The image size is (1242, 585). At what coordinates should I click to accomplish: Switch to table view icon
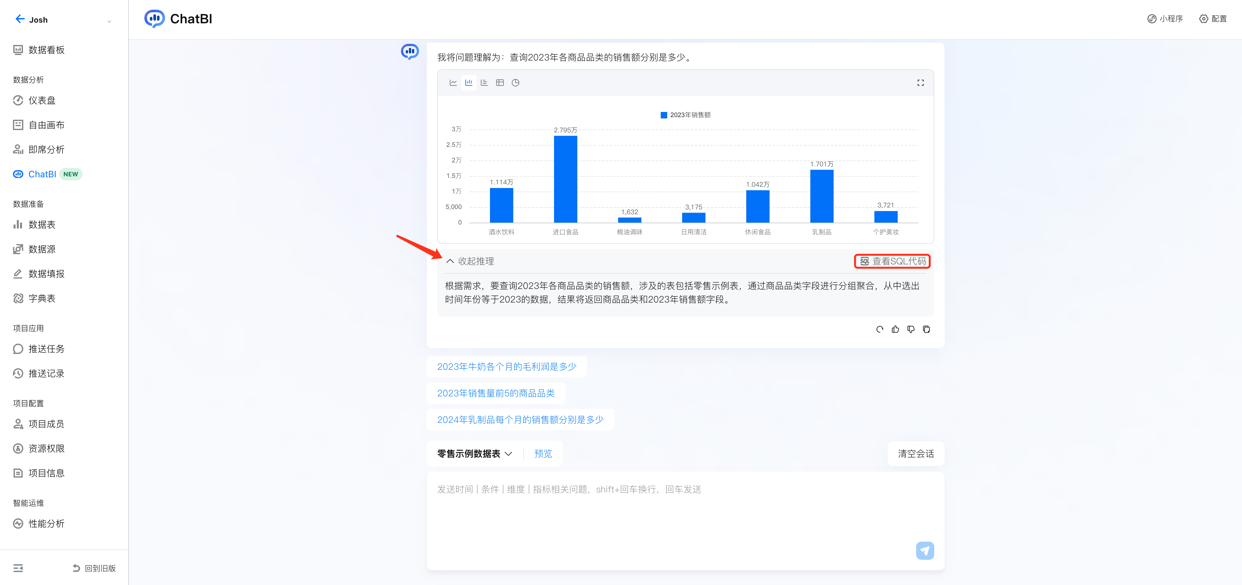click(x=500, y=83)
